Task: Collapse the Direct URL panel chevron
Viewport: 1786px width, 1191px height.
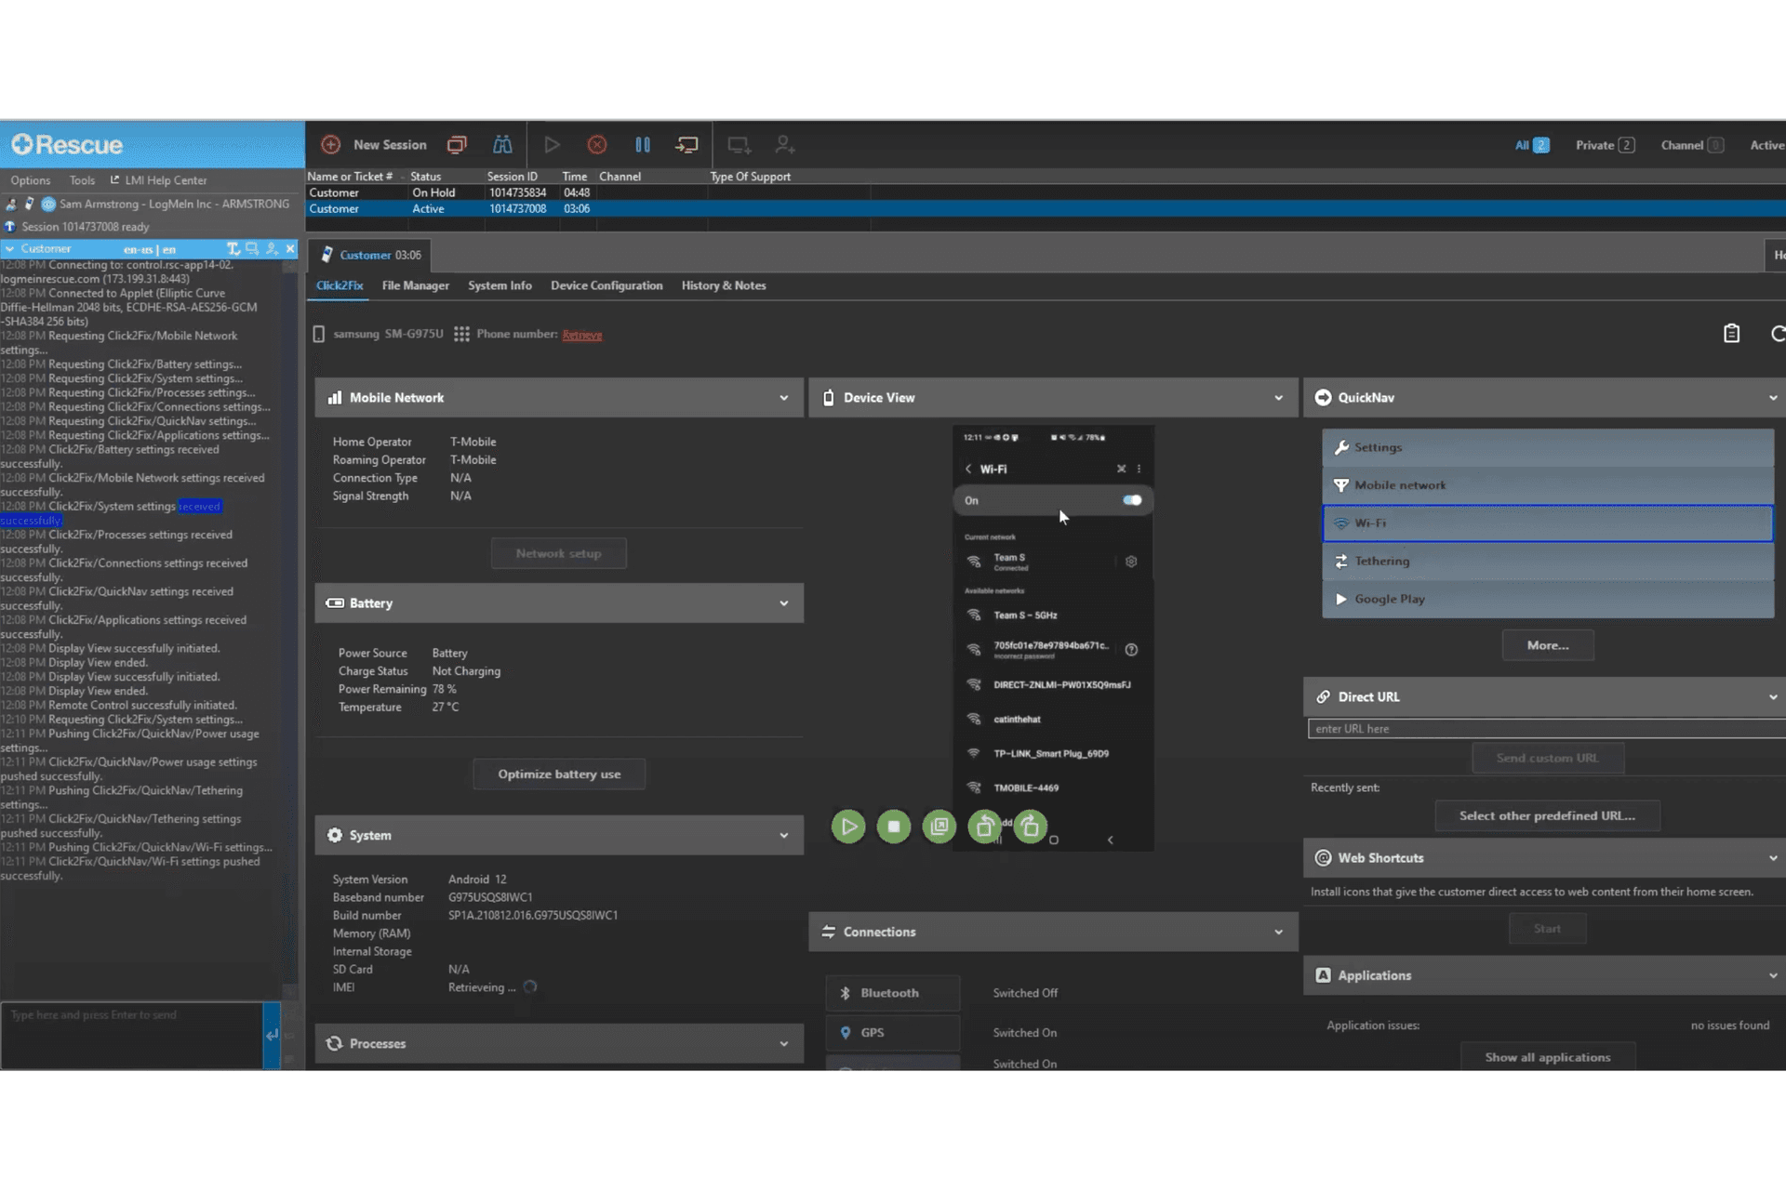Action: (1773, 697)
